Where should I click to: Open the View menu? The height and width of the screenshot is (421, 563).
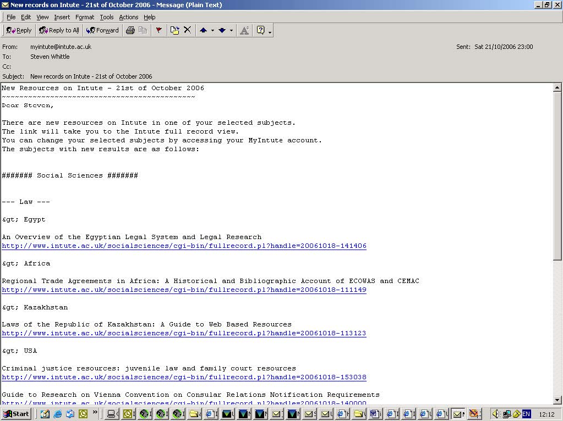coord(42,17)
